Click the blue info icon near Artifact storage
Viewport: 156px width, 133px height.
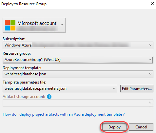[49, 97]
